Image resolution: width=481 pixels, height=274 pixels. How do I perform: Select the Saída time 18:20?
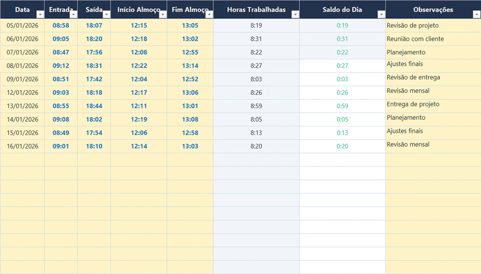pos(94,39)
